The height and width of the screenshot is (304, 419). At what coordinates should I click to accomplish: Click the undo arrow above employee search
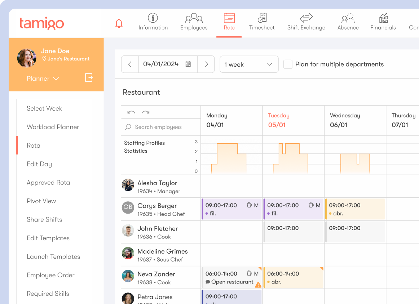pyautogui.click(x=132, y=112)
